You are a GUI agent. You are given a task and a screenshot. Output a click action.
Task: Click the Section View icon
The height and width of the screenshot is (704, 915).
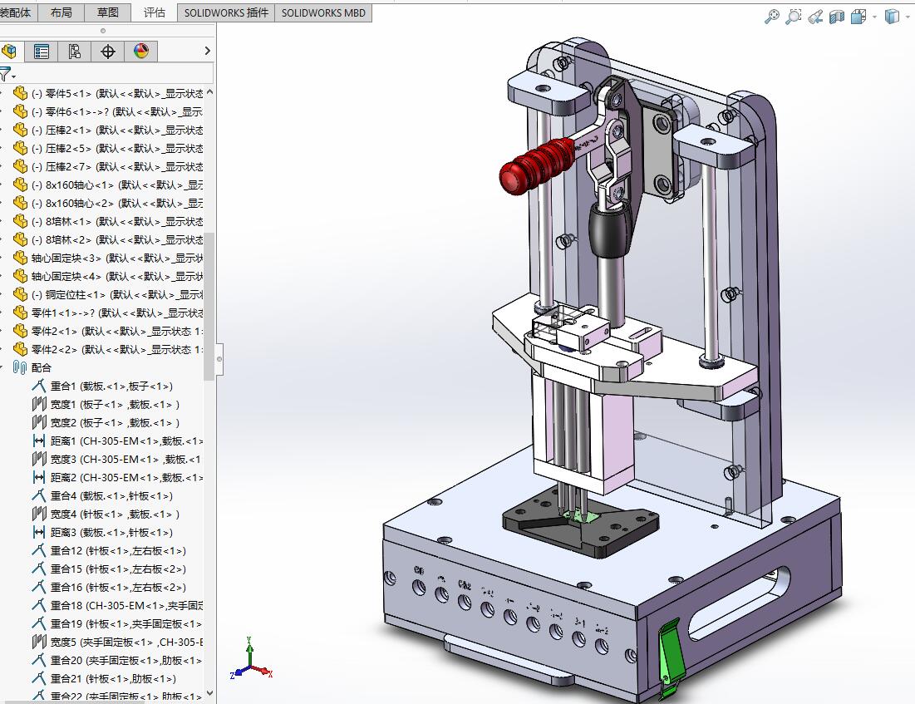836,17
